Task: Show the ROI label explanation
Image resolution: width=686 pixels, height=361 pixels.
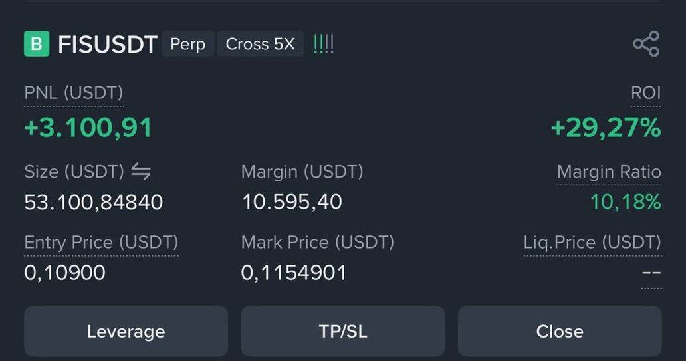Action: click(x=645, y=93)
